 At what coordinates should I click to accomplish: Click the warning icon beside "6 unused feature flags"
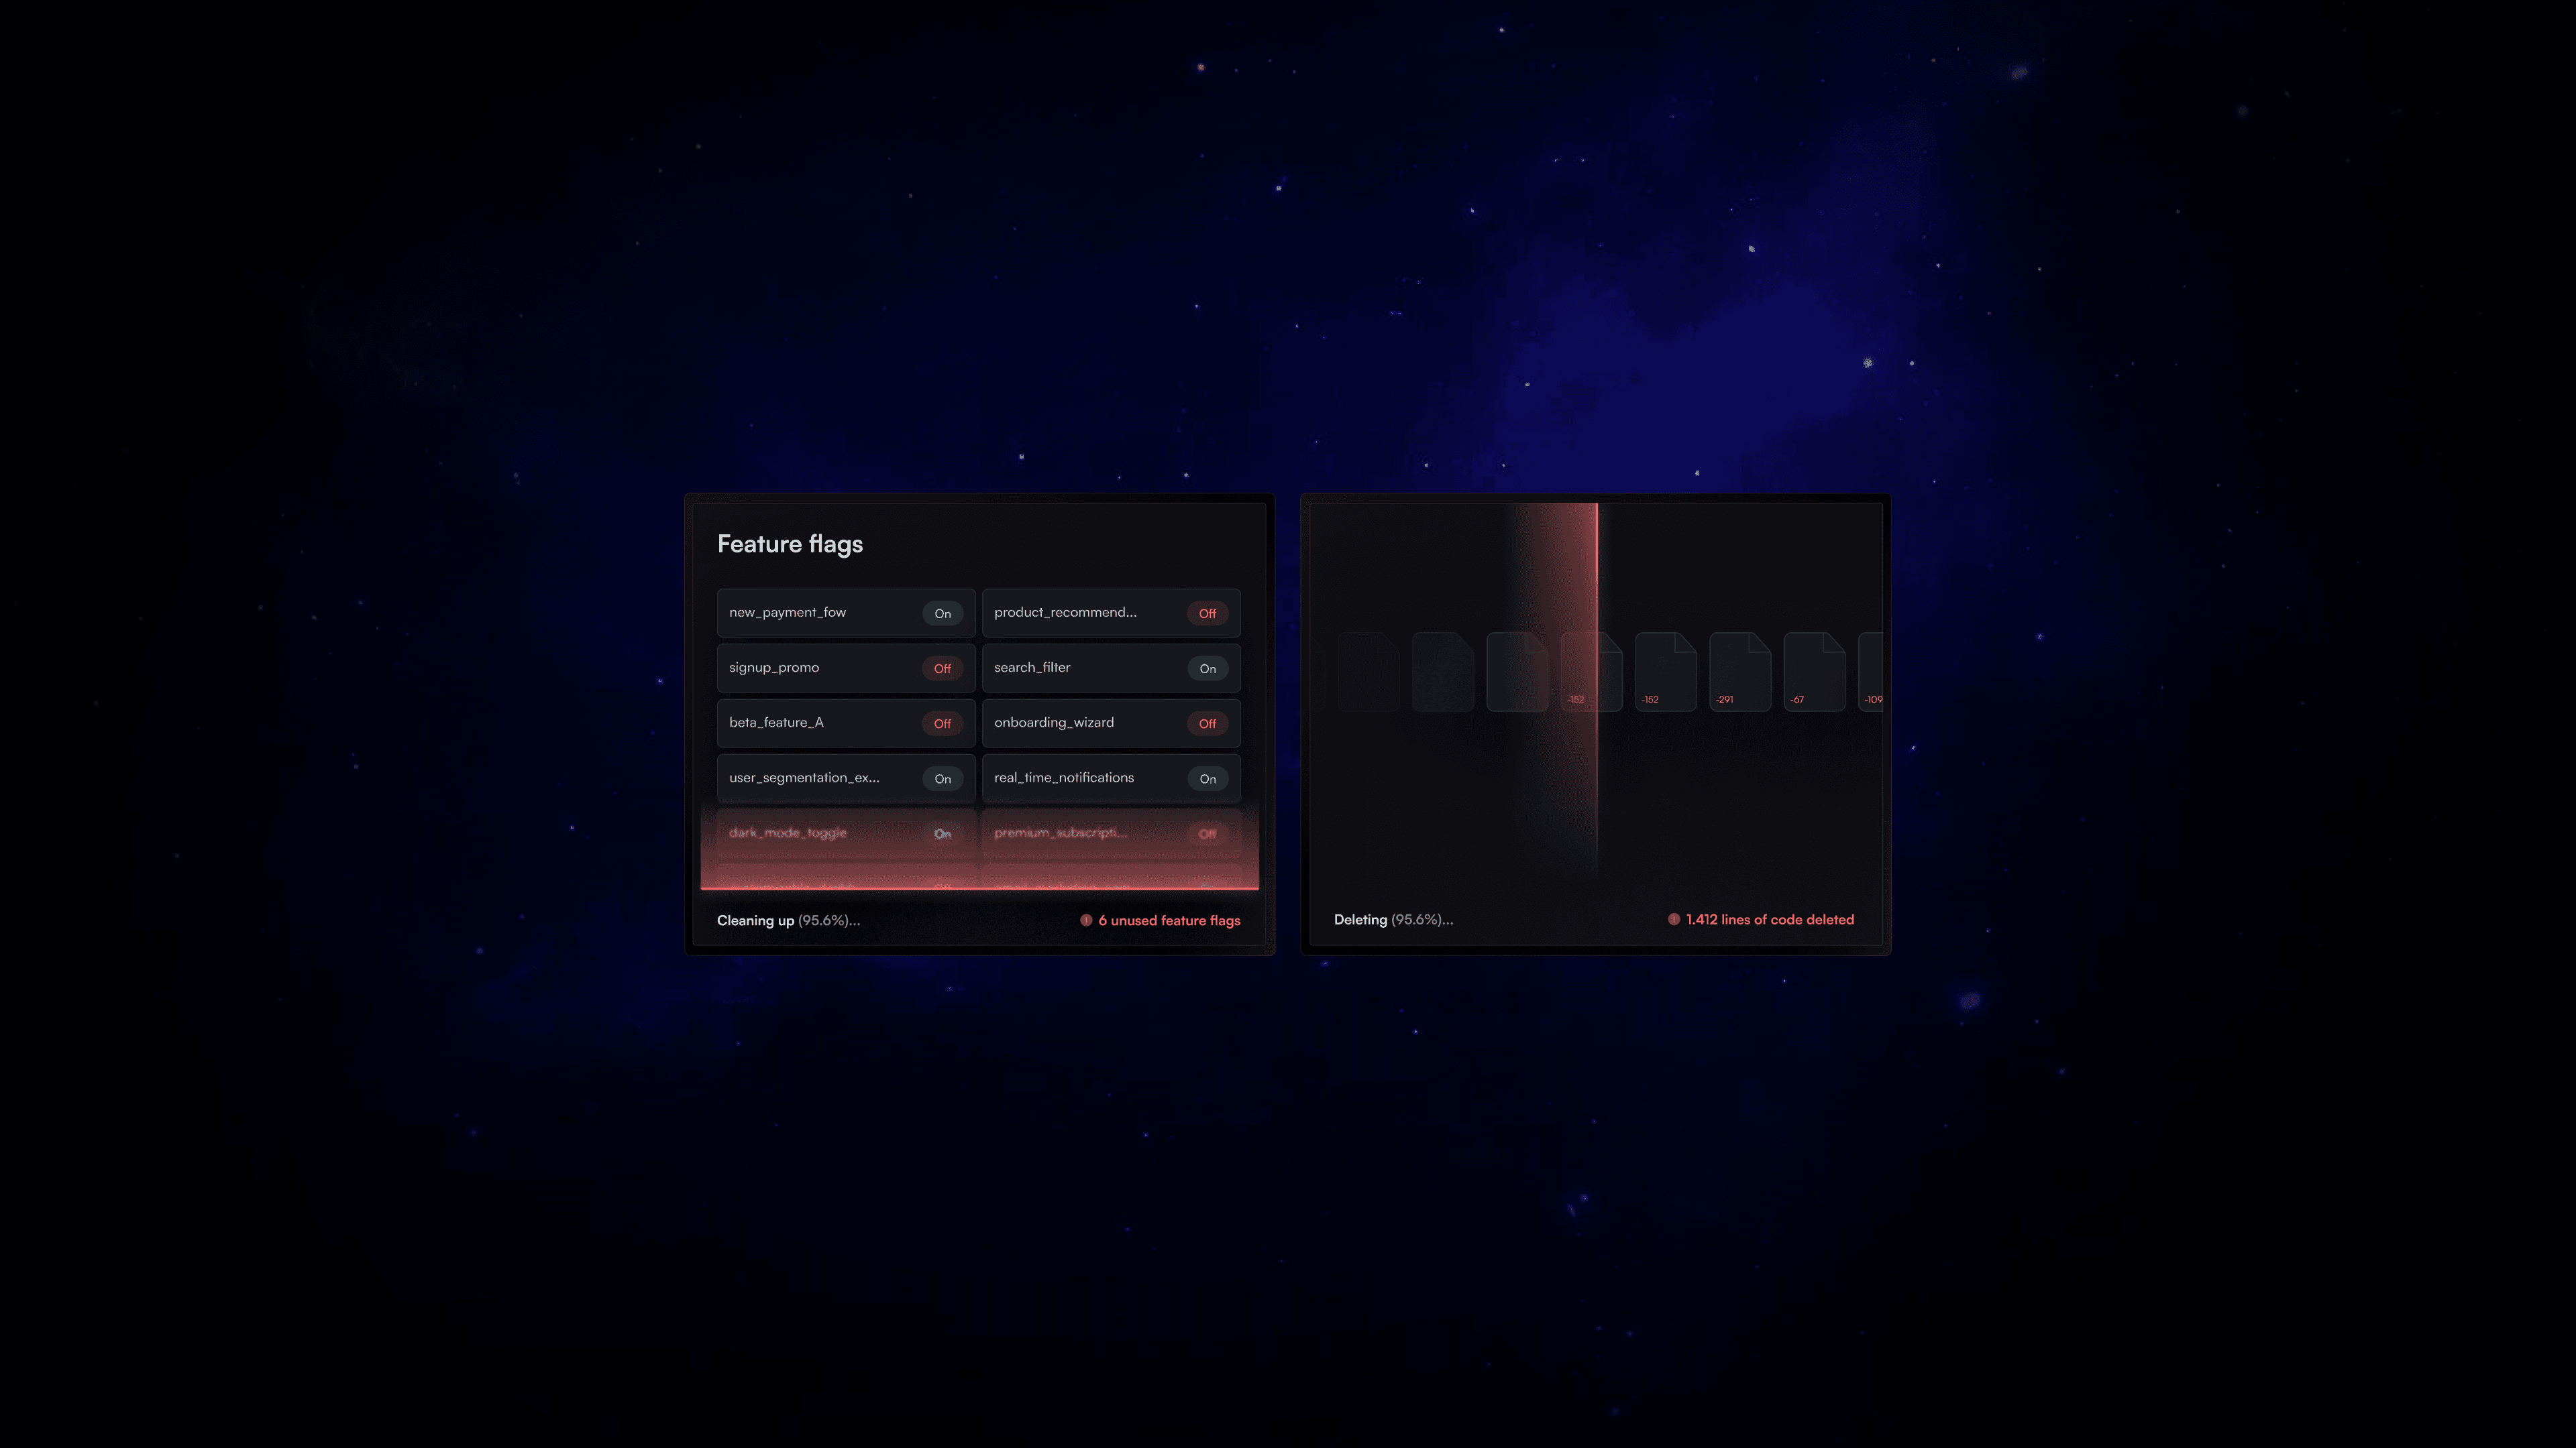coord(1086,920)
